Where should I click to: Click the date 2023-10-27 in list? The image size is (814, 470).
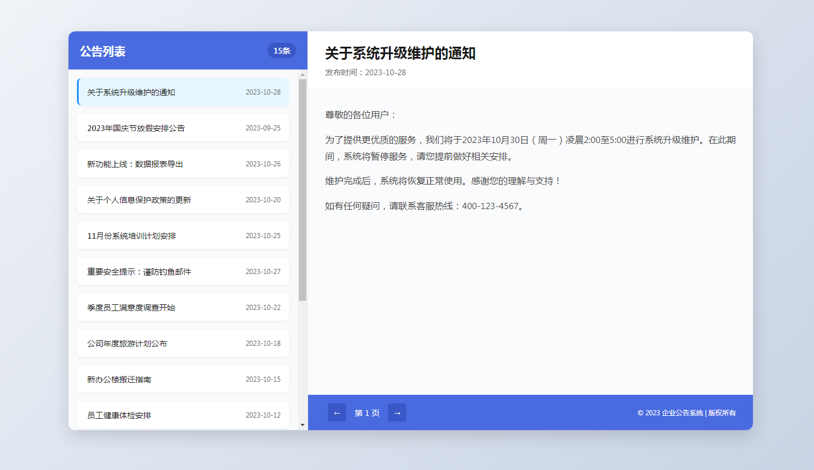pyautogui.click(x=263, y=271)
